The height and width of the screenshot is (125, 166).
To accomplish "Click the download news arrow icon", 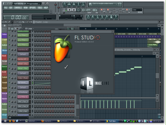I will pos(120,4).
